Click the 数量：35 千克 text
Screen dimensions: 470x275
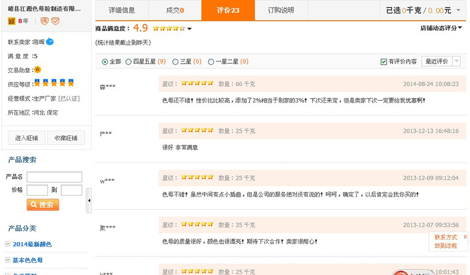tap(237, 225)
